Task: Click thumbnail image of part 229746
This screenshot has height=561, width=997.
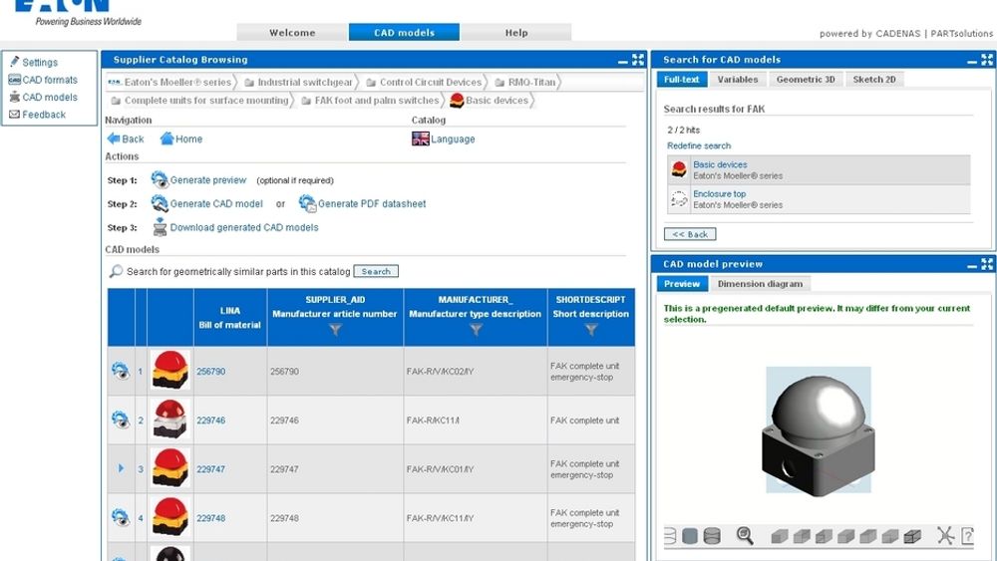Action: [x=169, y=419]
